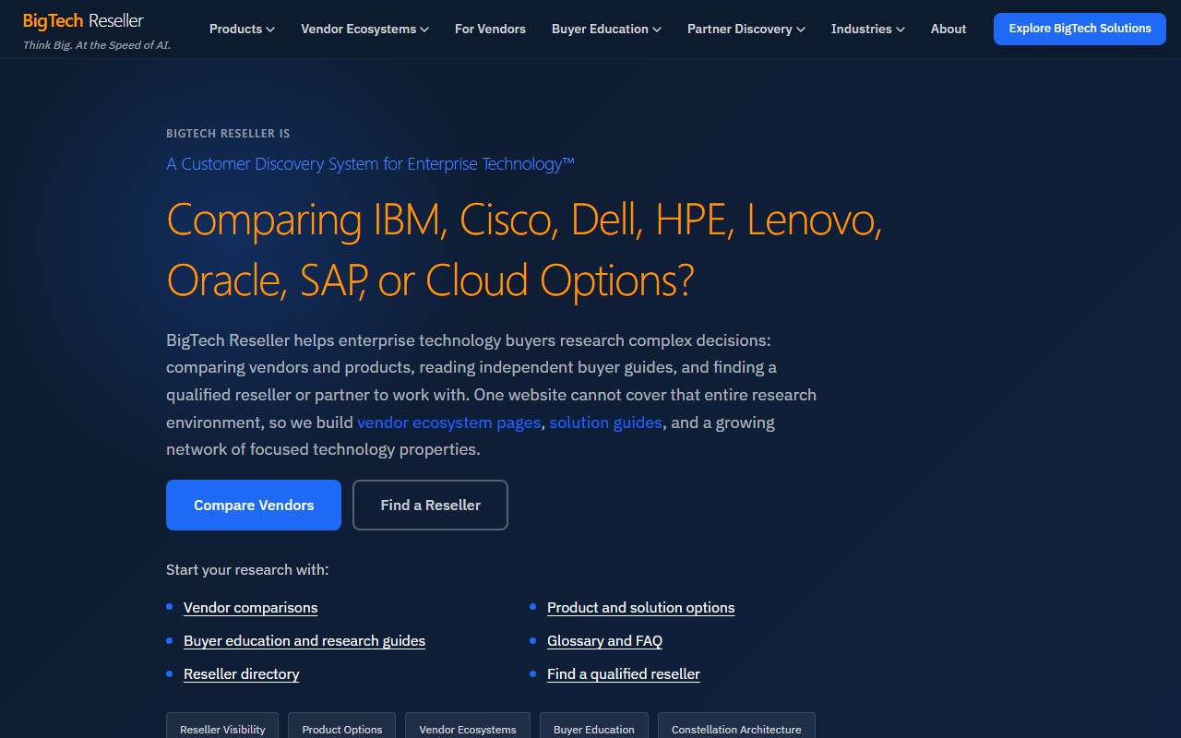Click the Explore BigTech Solutions button
1181x738 pixels.
tap(1080, 29)
